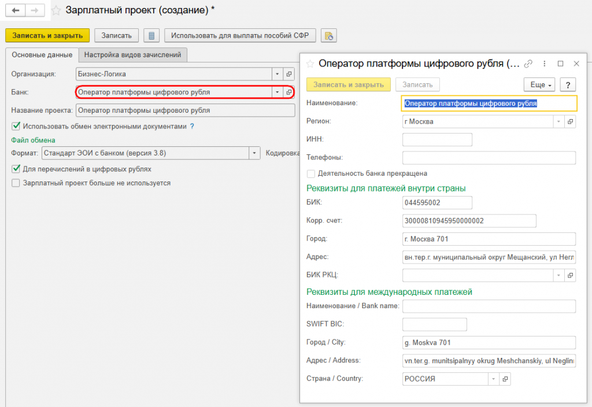This screenshot has height=407, width=592.
Task: Expand the Банк dropdown arrow
Action: 277,92
